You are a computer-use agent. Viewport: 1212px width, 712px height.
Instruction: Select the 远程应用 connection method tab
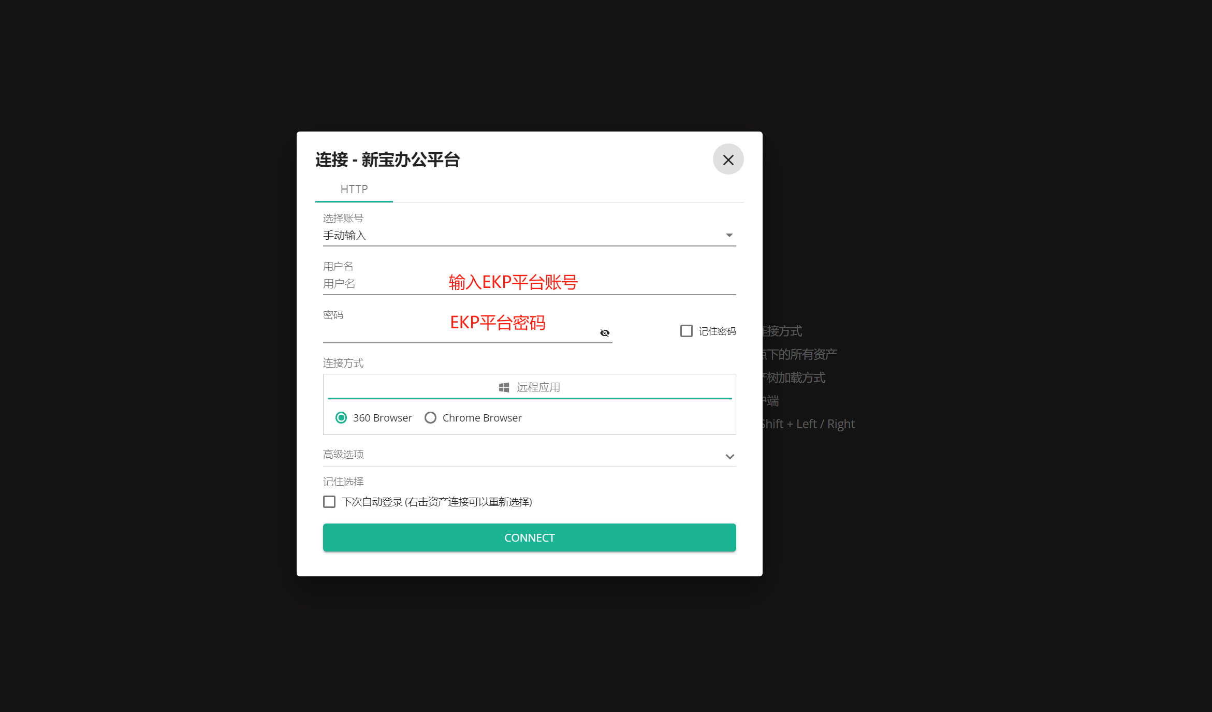pos(529,387)
